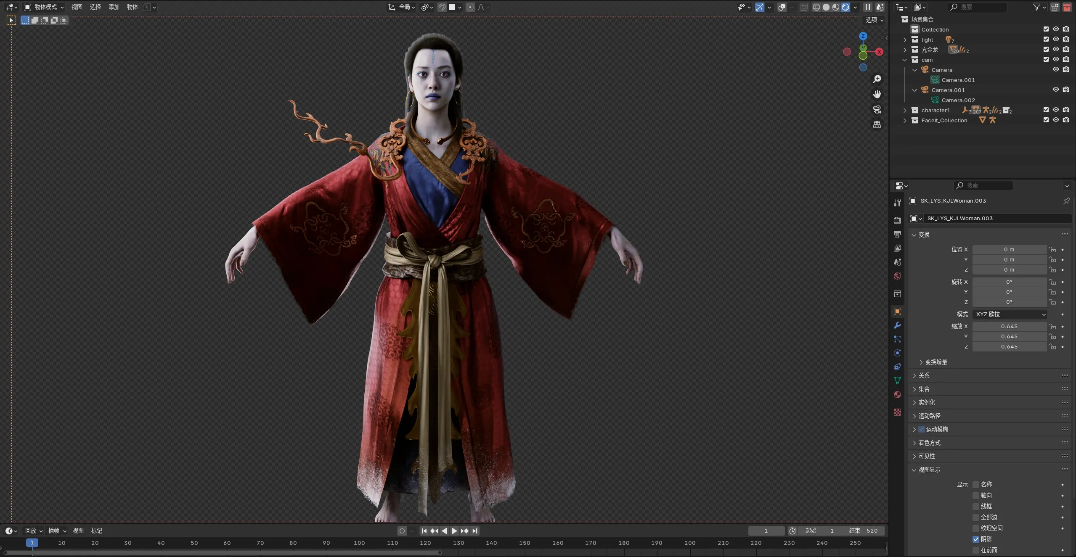
Task: Open the Texture properties tab
Action: (x=897, y=412)
